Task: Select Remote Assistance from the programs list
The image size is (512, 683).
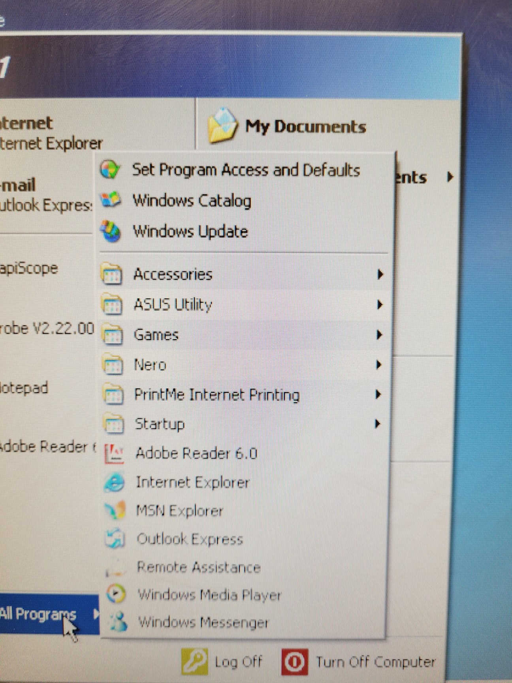Action: click(198, 568)
